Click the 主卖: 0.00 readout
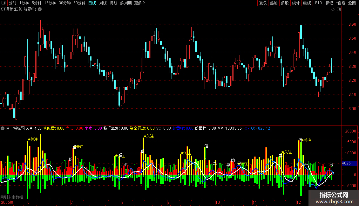Viewport: 359px width, 206px height. point(93,128)
